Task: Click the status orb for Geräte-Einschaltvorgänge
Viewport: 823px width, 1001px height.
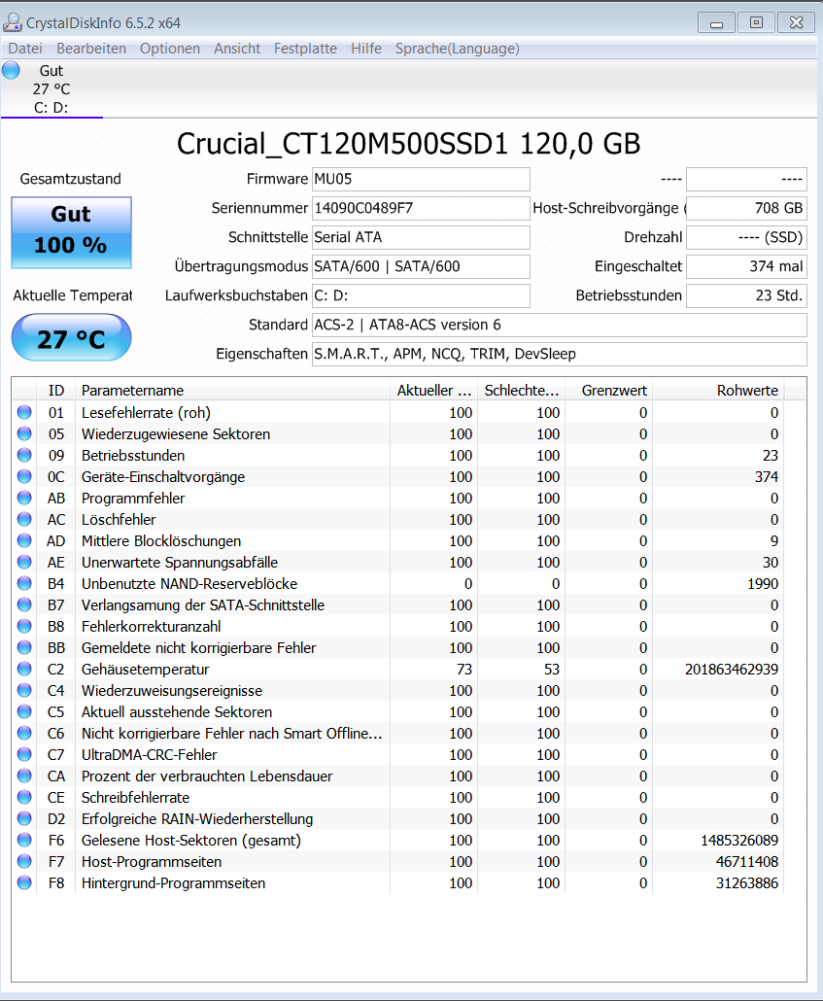Action: pos(24,476)
